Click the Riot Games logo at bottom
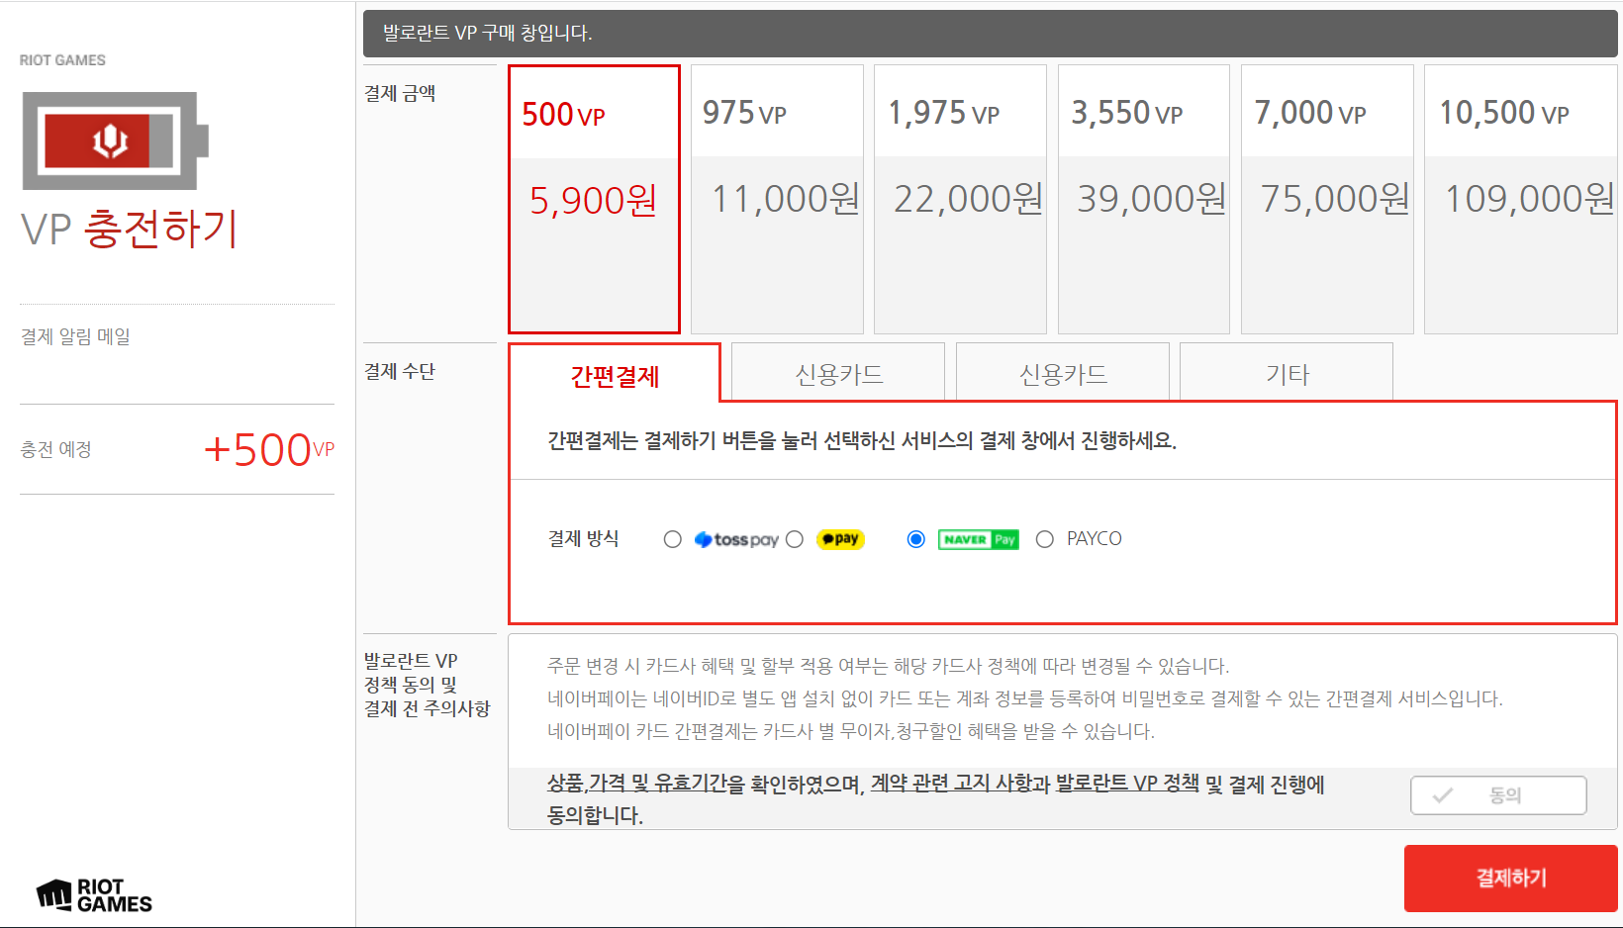The image size is (1623, 928). (x=95, y=895)
